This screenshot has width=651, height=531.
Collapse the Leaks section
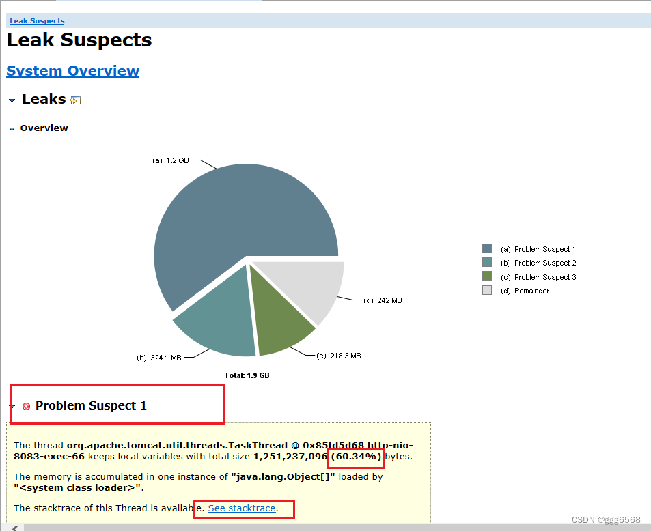pos(11,99)
